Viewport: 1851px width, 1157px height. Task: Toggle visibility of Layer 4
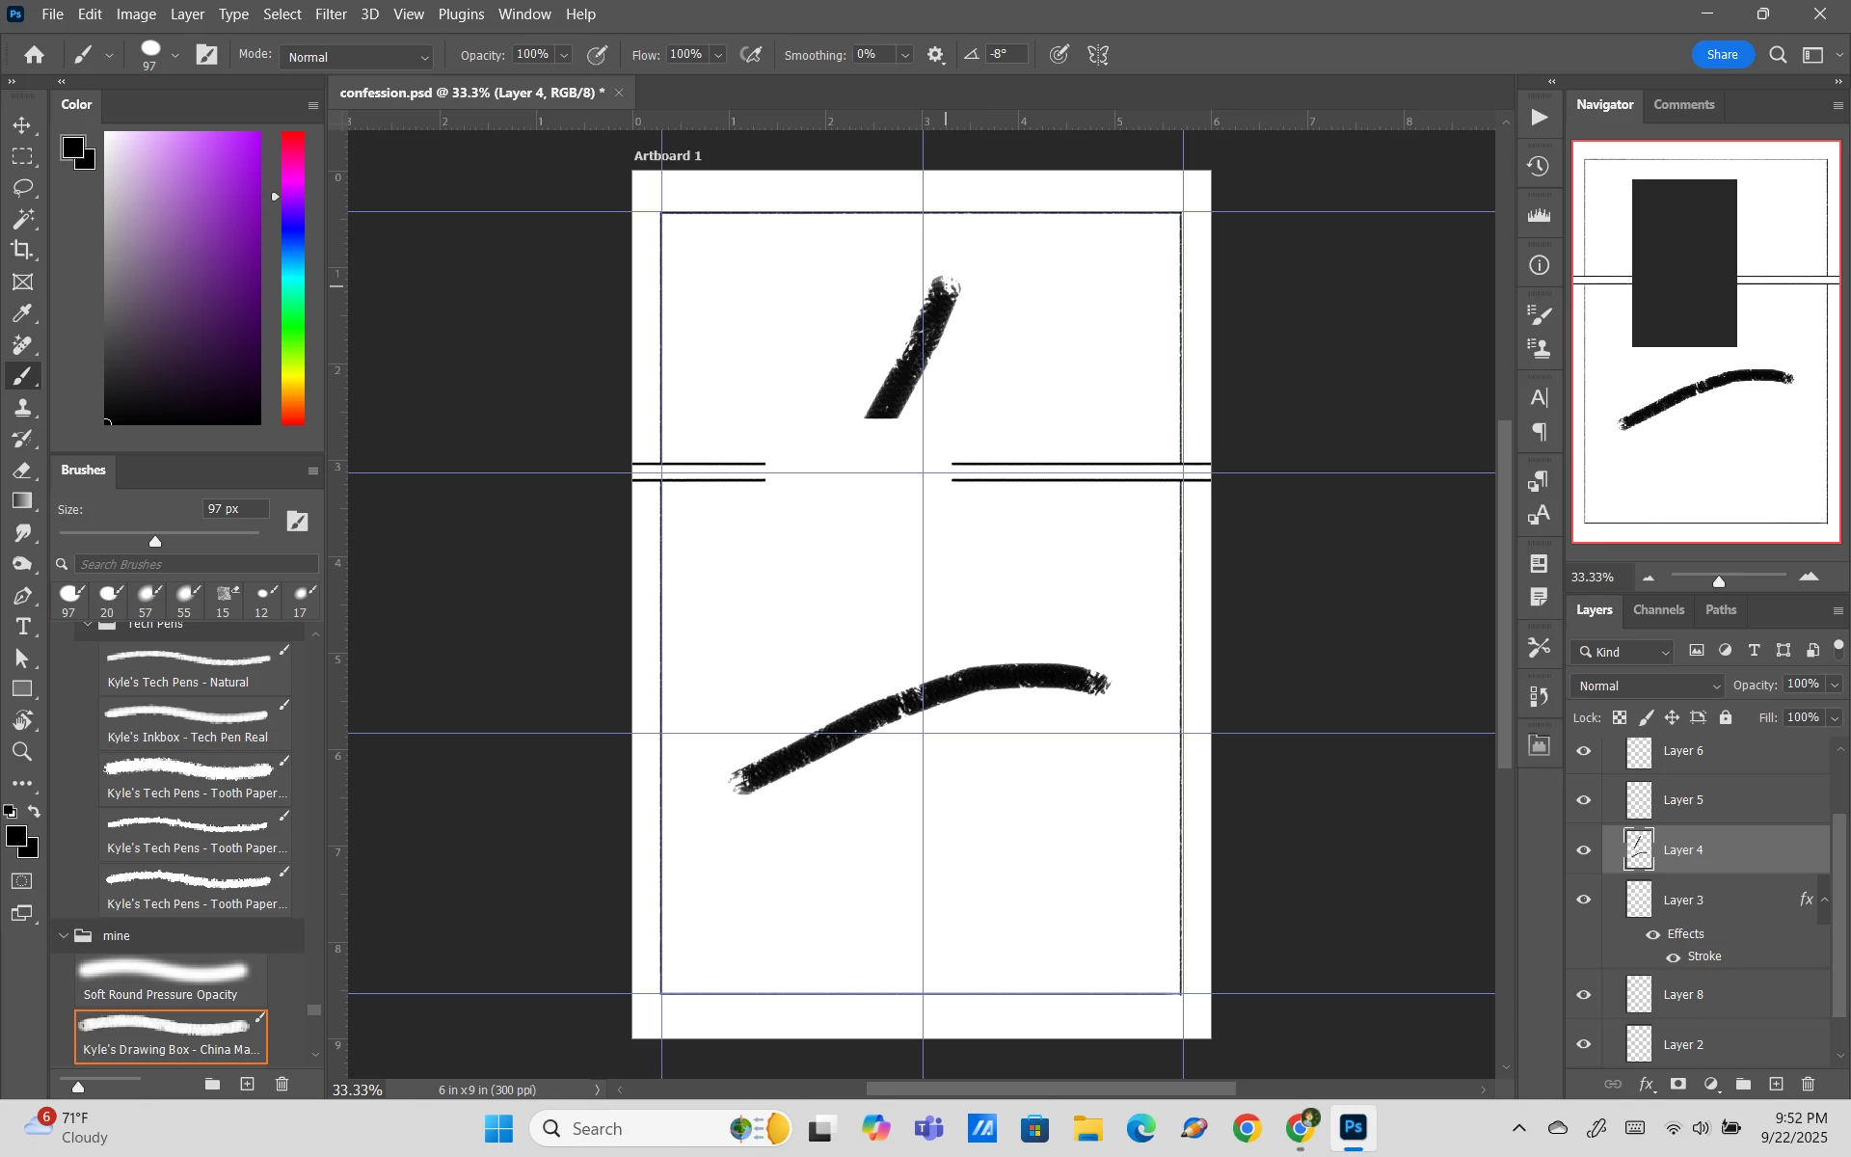pyautogui.click(x=1584, y=850)
